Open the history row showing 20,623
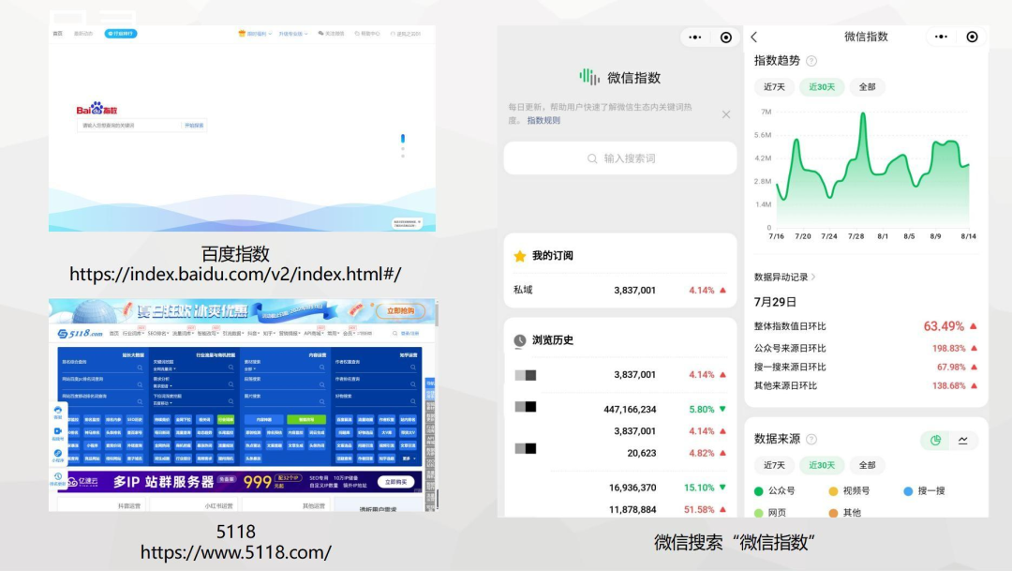1012x571 pixels. pyautogui.click(x=620, y=452)
